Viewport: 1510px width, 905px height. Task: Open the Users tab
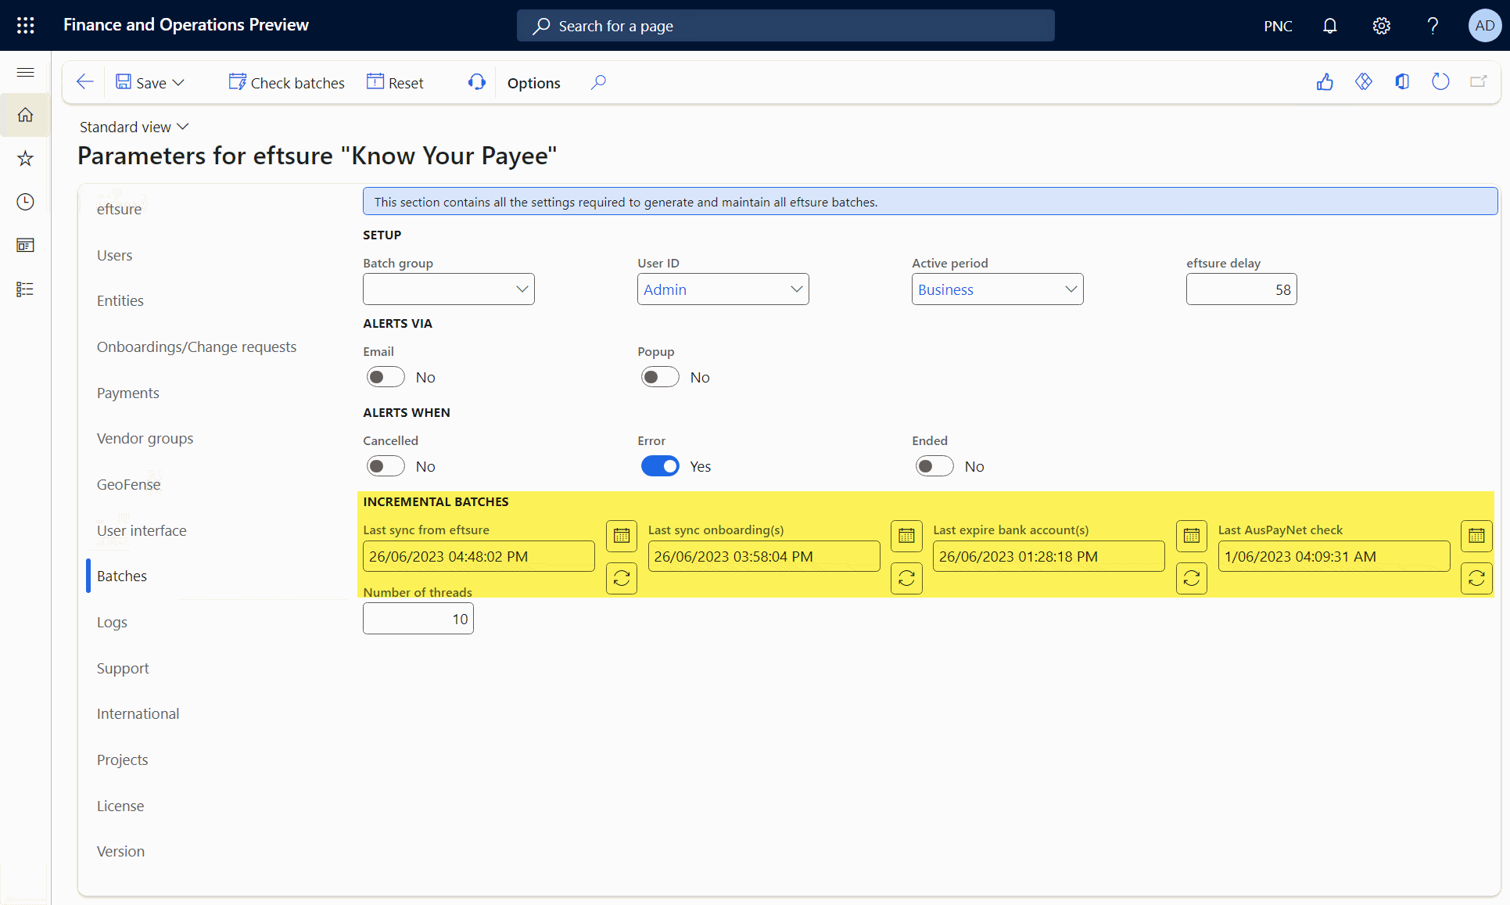114,255
